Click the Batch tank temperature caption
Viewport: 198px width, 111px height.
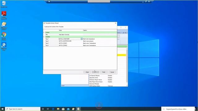click(x=89, y=39)
